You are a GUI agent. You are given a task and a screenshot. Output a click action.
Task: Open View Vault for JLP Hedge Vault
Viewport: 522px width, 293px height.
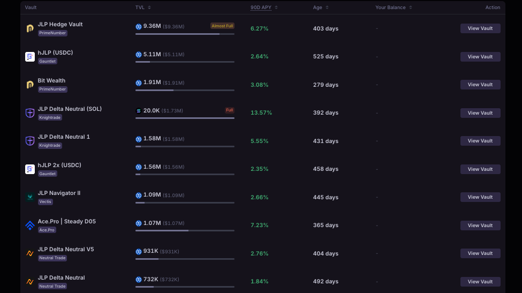pyautogui.click(x=480, y=28)
